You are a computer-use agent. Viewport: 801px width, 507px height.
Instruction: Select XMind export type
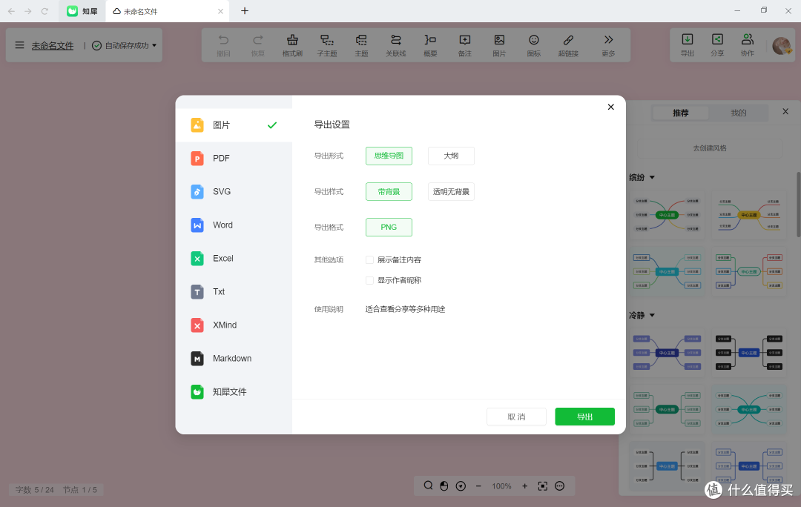(x=234, y=325)
